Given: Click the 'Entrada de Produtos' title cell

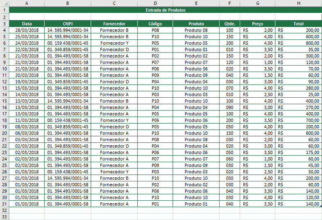Looking at the screenshot, I should click(x=166, y=10).
